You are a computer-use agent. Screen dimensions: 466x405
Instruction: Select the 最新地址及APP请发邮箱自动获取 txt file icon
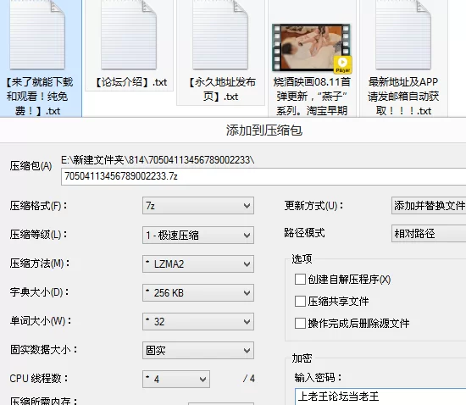coord(403,35)
